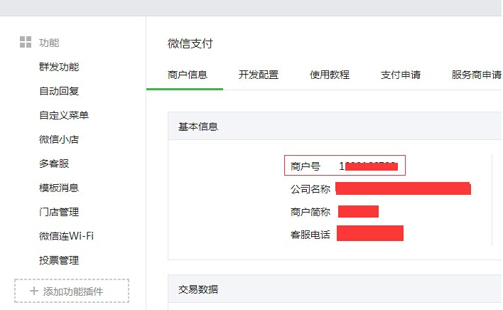Select 多客服 in the sidebar

(x=54, y=164)
